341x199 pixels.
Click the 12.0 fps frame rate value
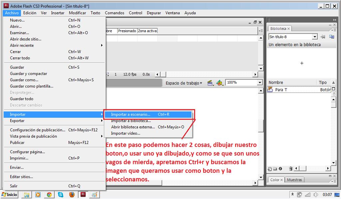(130, 75)
